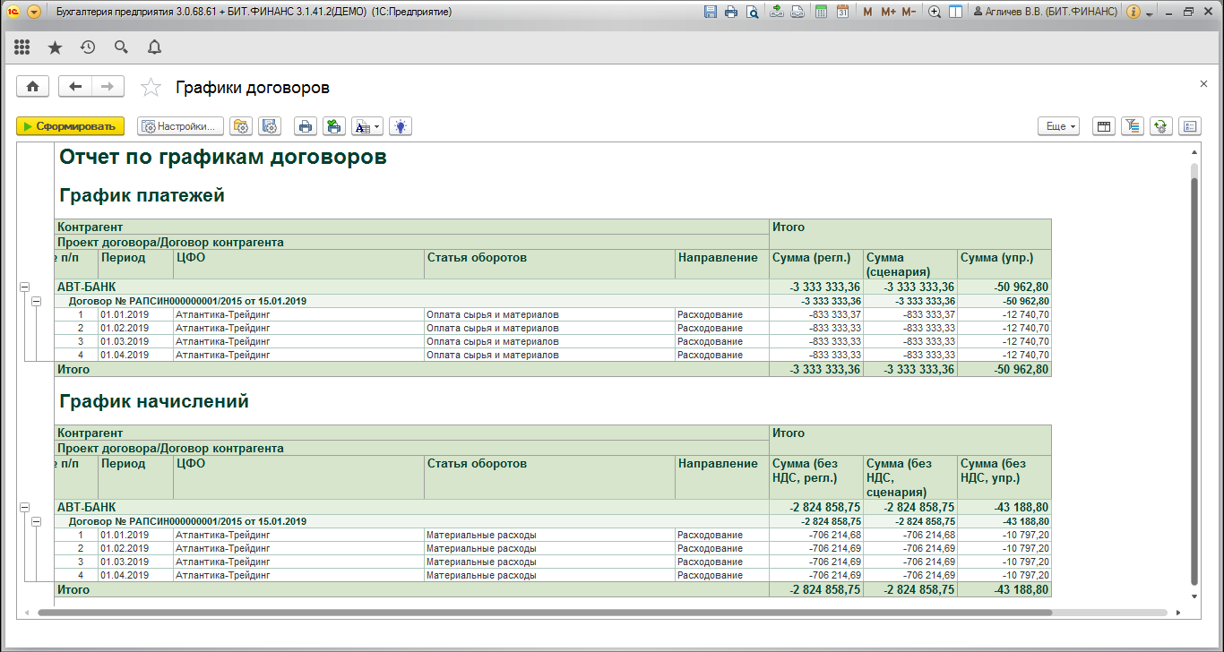
Task: Click the Forward arrow navigation button
Action: point(108,86)
